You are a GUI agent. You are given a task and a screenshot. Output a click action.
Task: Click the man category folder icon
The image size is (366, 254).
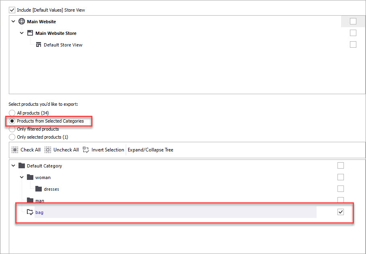pyautogui.click(x=30, y=200)
